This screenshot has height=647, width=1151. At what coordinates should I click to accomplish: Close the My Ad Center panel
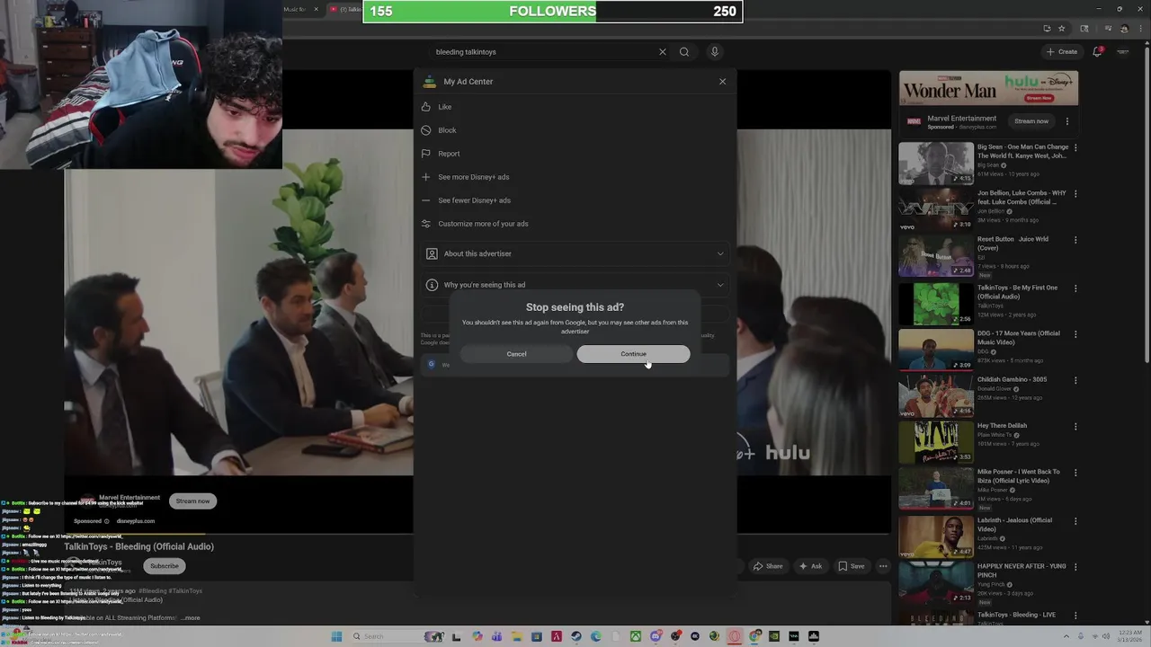(x=722, y=82)
